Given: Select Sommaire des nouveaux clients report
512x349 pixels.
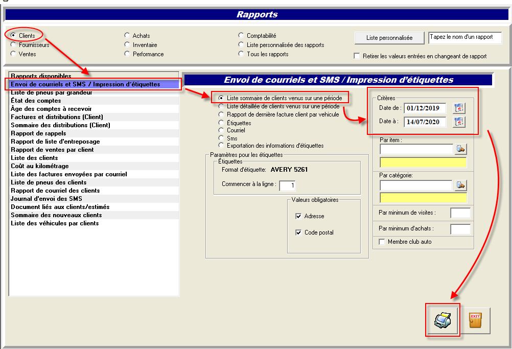Looking at the screenshot, I should [x=94, y=215].
